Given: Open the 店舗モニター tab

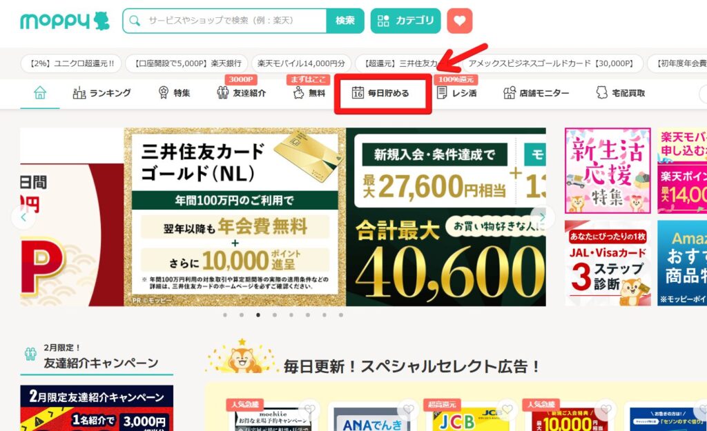Looking at the screenshot, I should (536, 93).
